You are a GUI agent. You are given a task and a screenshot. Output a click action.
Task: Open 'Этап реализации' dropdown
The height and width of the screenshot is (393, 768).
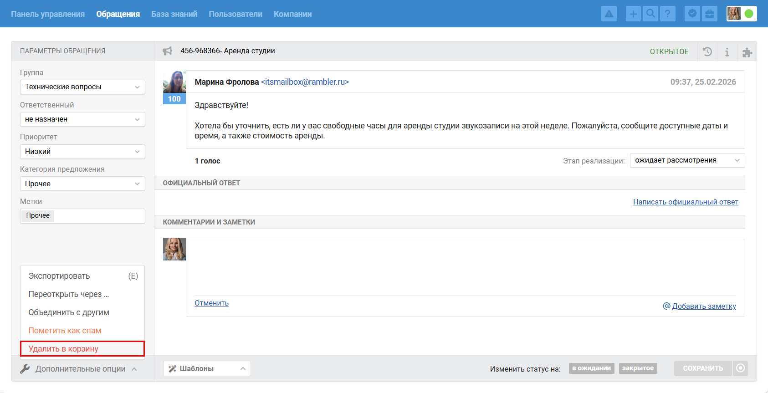point(687,160)
